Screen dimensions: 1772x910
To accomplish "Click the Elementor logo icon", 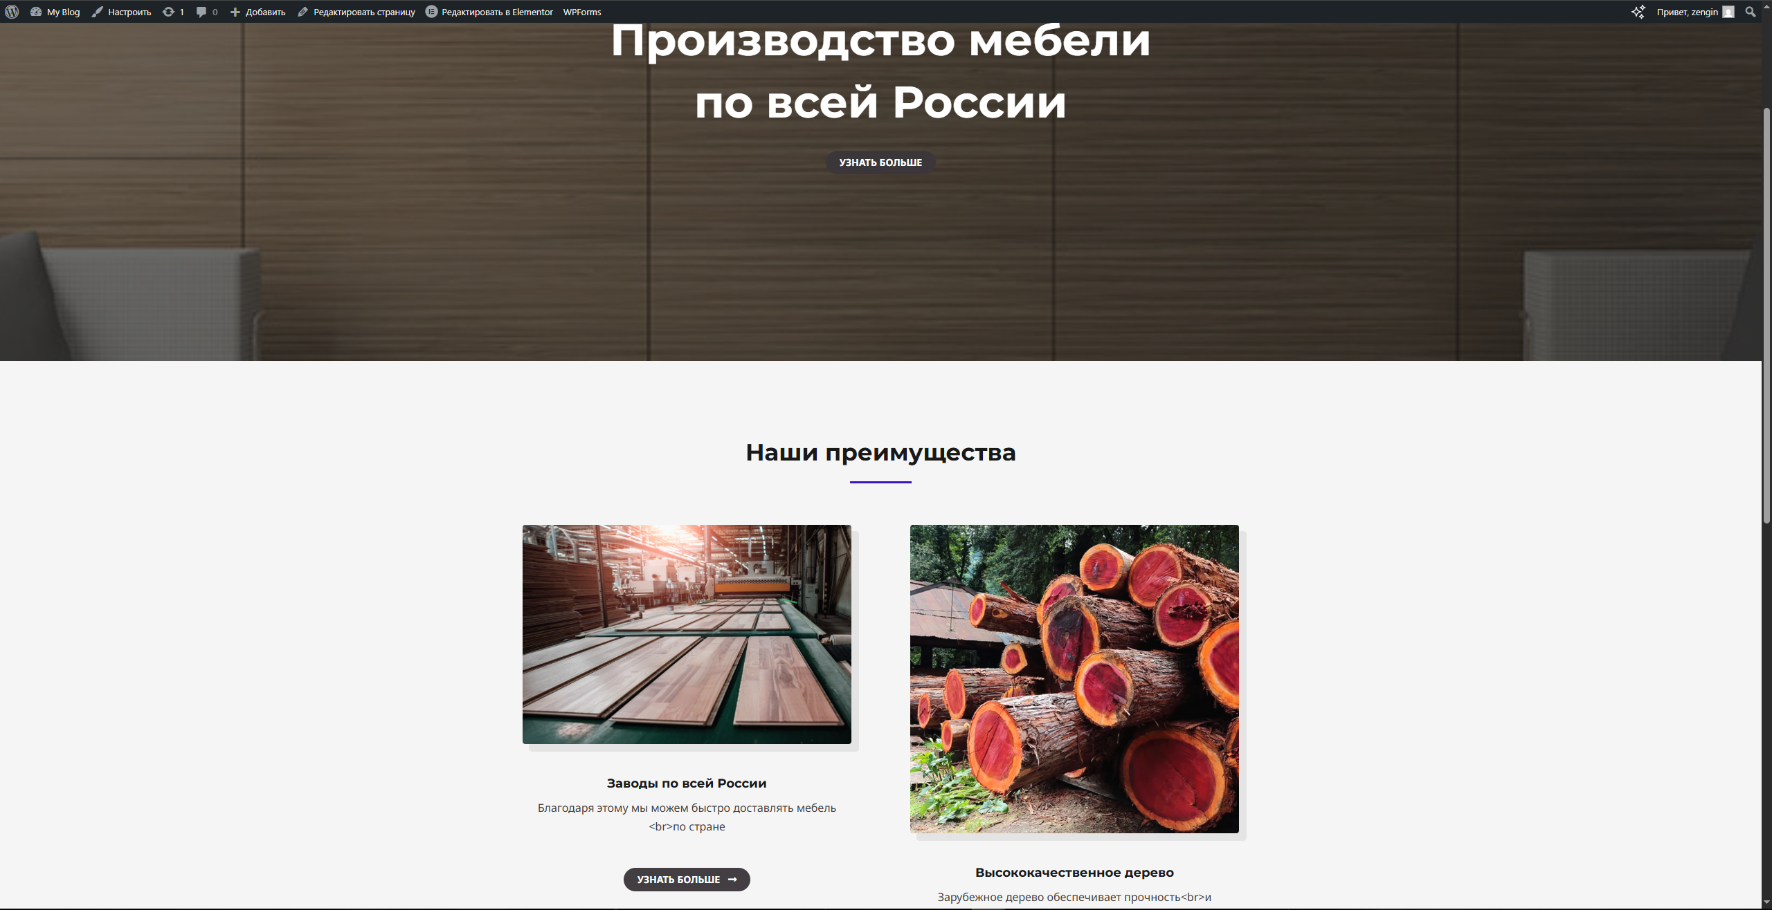I will (431, 12).
